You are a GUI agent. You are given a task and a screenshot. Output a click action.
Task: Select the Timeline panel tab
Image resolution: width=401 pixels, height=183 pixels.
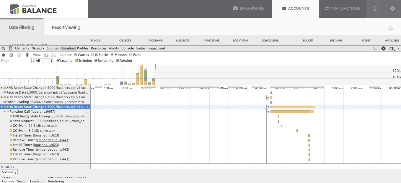coord(68,48)
